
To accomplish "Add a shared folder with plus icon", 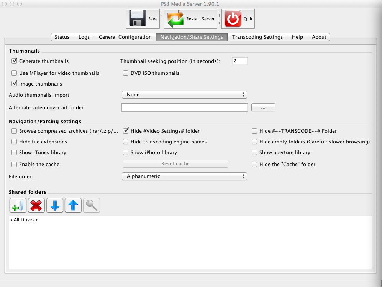I will click(18, 205).
